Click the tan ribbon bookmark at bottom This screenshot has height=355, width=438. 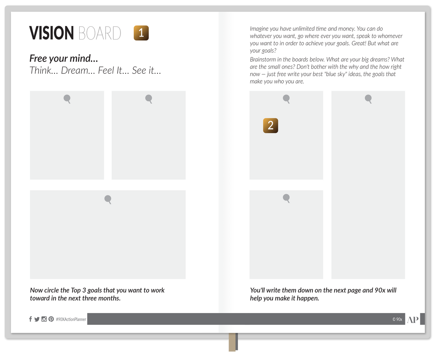pos(233,342)
